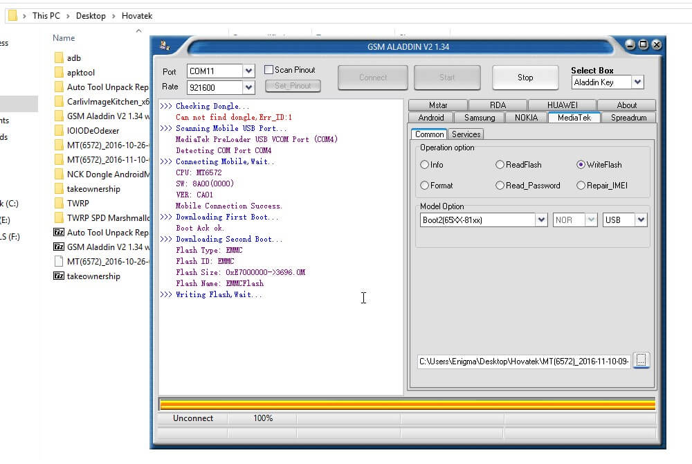Select the takeownership 7z archive icon
692x464 pixels.
[x=59, y=276]
